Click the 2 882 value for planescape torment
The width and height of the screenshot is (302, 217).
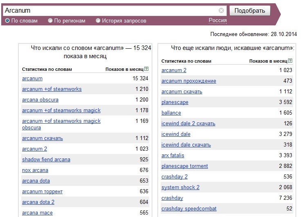286,166
